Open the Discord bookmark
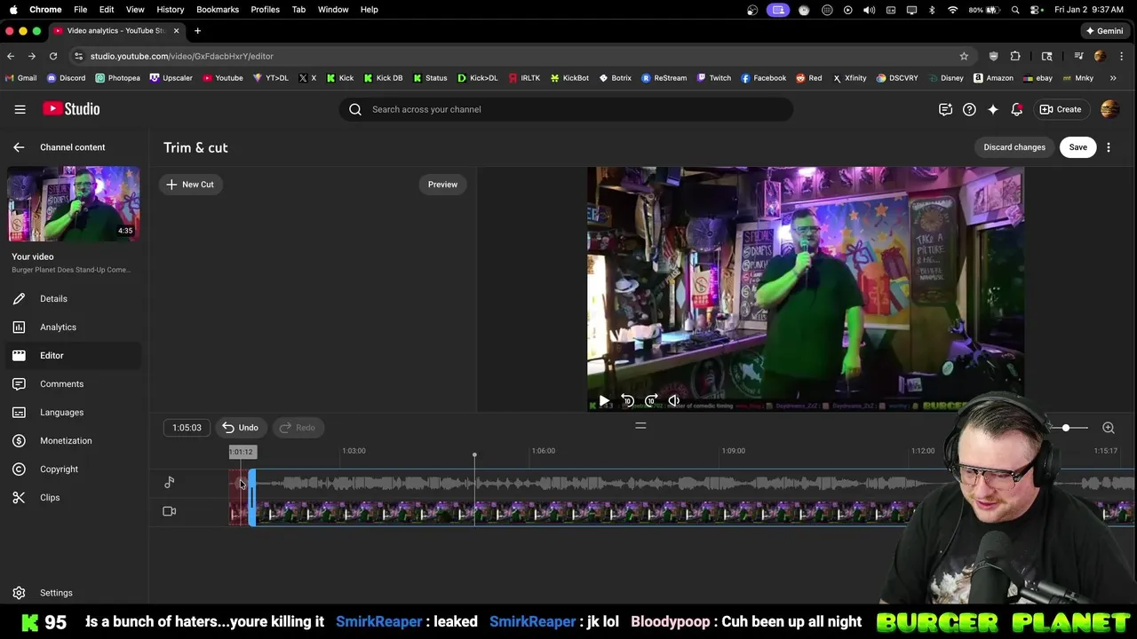 (66, 78)
